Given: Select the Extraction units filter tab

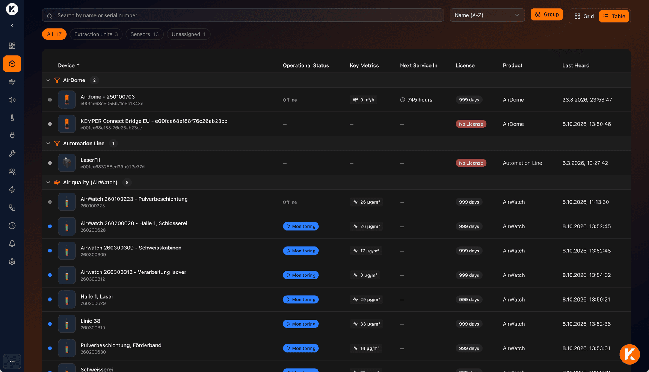Looking at the screenshot, I should (x=96, y=34).
